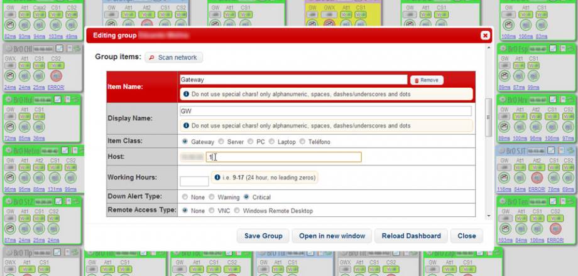Set Down Alert Type to Warning
578x276 pixels.
coord(214,197)
